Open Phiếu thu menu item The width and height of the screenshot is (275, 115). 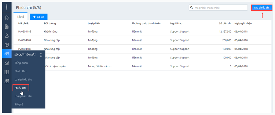tap(20, 71)
